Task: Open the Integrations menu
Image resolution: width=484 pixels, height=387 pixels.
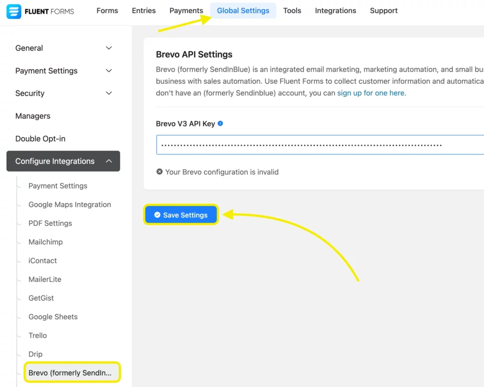Action: [335, 10]
